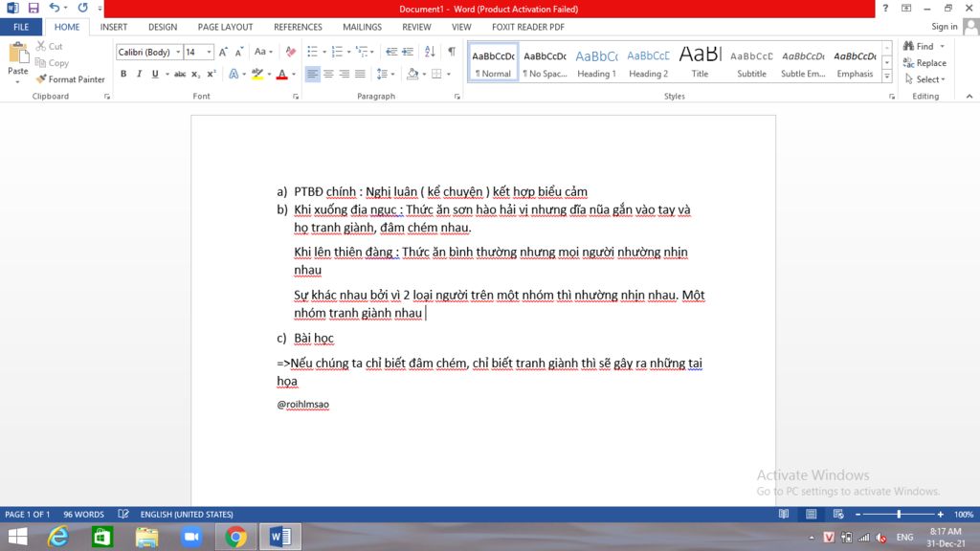
Task: Zoom in with the plus button
Action: 940,514
